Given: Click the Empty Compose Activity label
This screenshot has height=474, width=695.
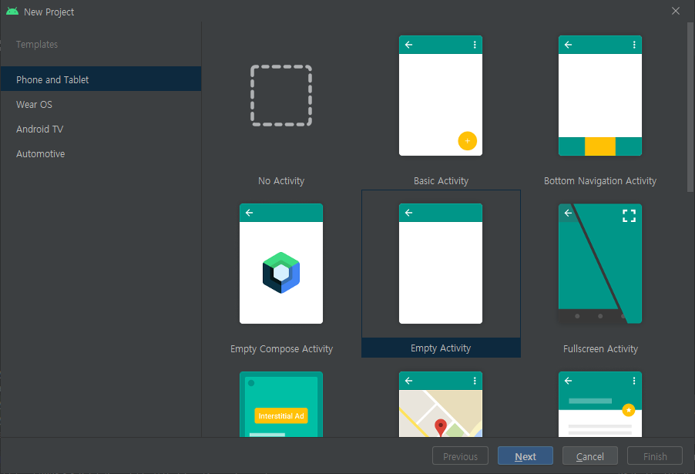Looking at the screenshot, I should coord(281,349).
